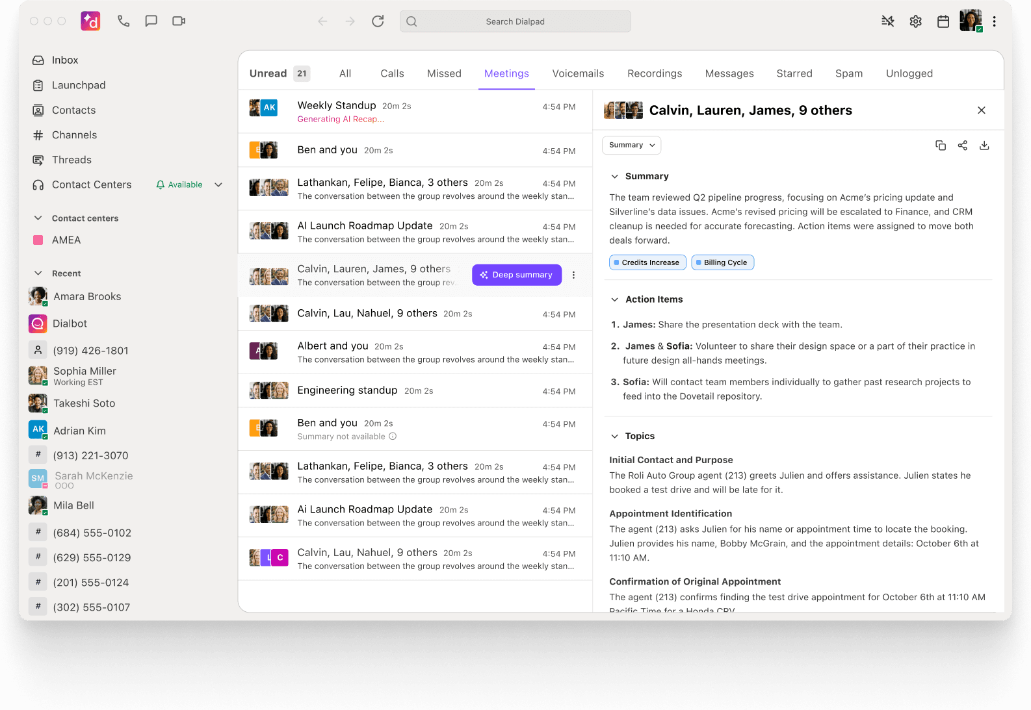Close the meeting detail panel
Image resolution: width=1031 pixels, height=710 pixels.
pos(982,110)
